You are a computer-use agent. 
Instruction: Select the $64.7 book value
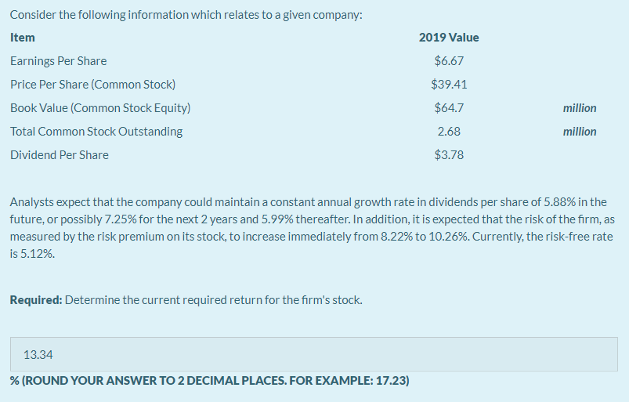tap(449, 108)
